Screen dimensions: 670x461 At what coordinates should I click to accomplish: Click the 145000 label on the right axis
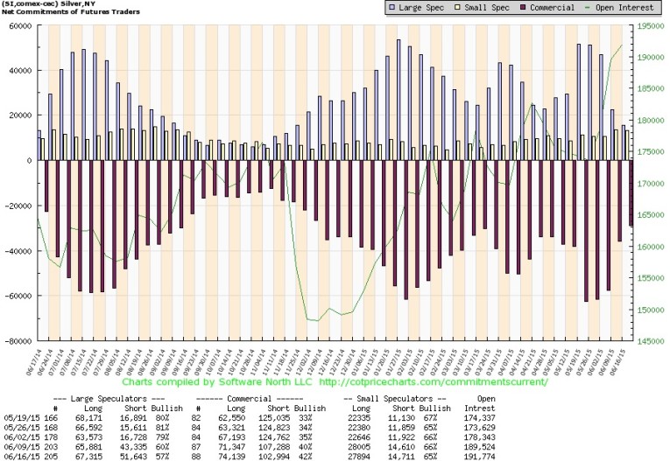tap(650, 342)
